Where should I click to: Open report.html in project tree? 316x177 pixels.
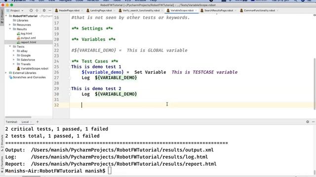29,42
